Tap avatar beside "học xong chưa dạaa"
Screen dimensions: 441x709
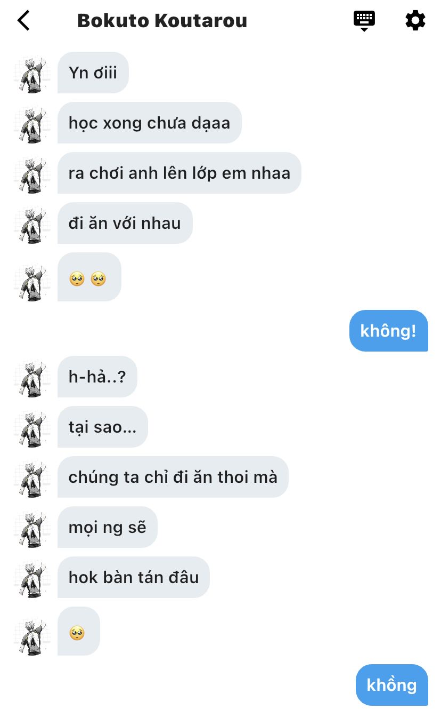[x=32, y=124]
